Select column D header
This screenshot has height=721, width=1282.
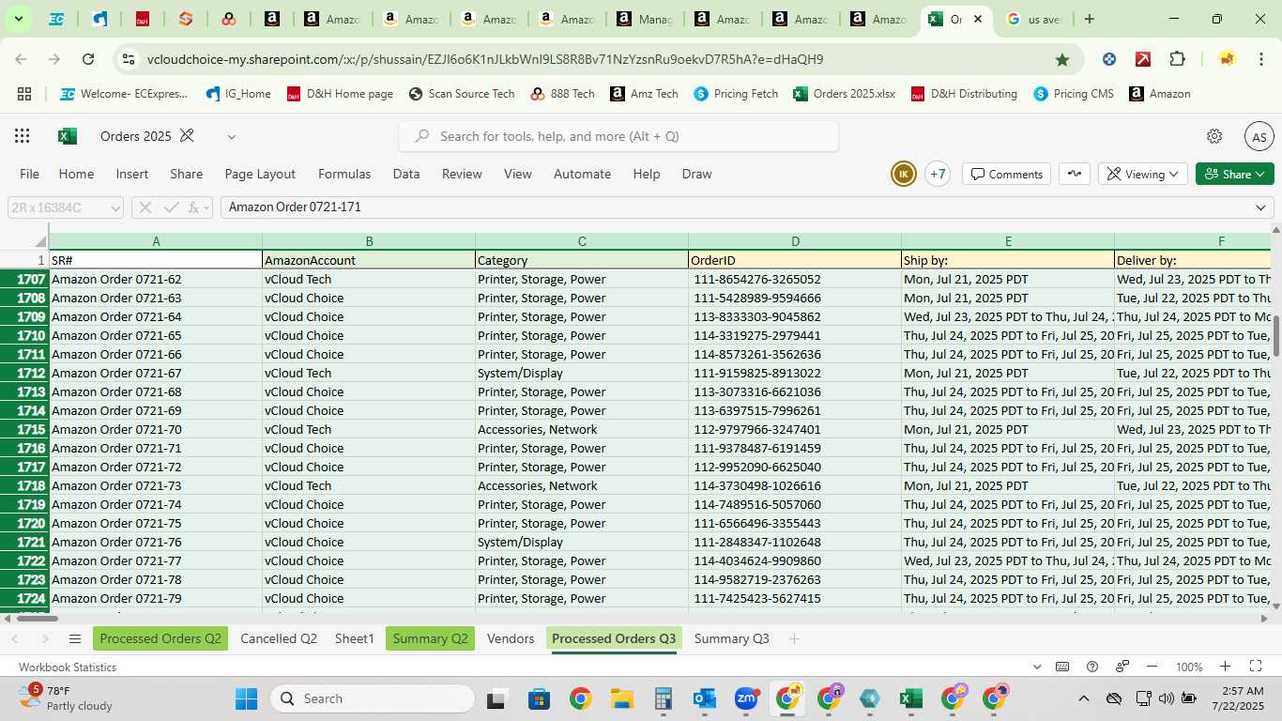pos(795,242)
